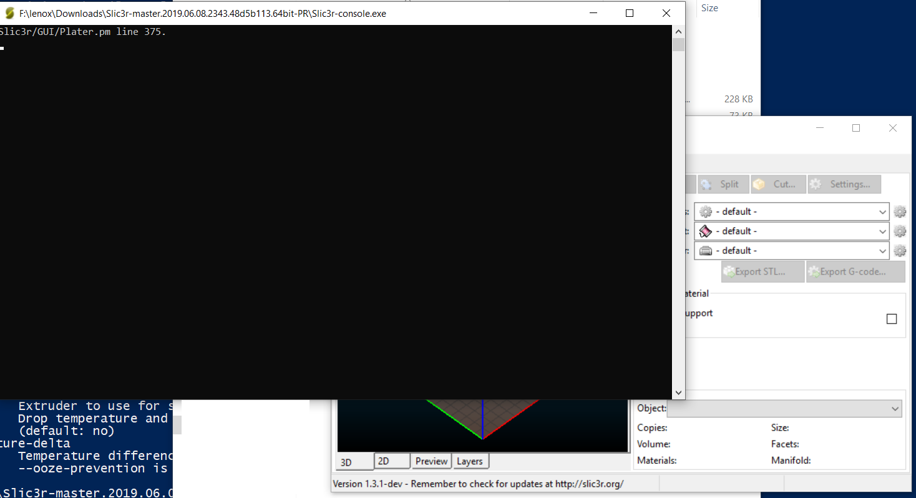Open gear icon beside the printer dropdown
Viewport: 916px width, 498px height.
point(900,250)
